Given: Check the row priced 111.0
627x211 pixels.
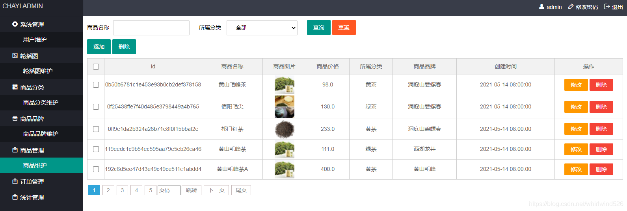Looking at the screenshot, I should (96, 149).
